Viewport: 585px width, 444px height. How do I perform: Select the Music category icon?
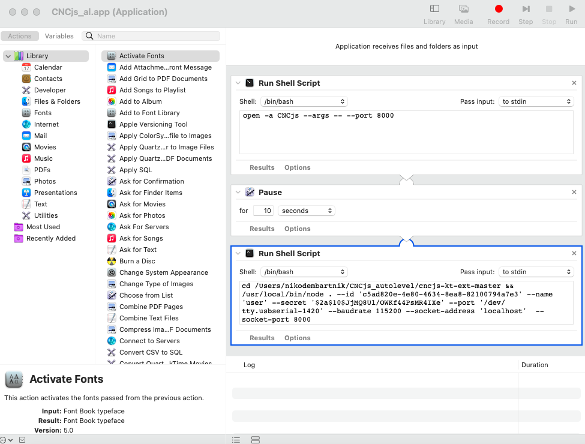click(26, 158)
